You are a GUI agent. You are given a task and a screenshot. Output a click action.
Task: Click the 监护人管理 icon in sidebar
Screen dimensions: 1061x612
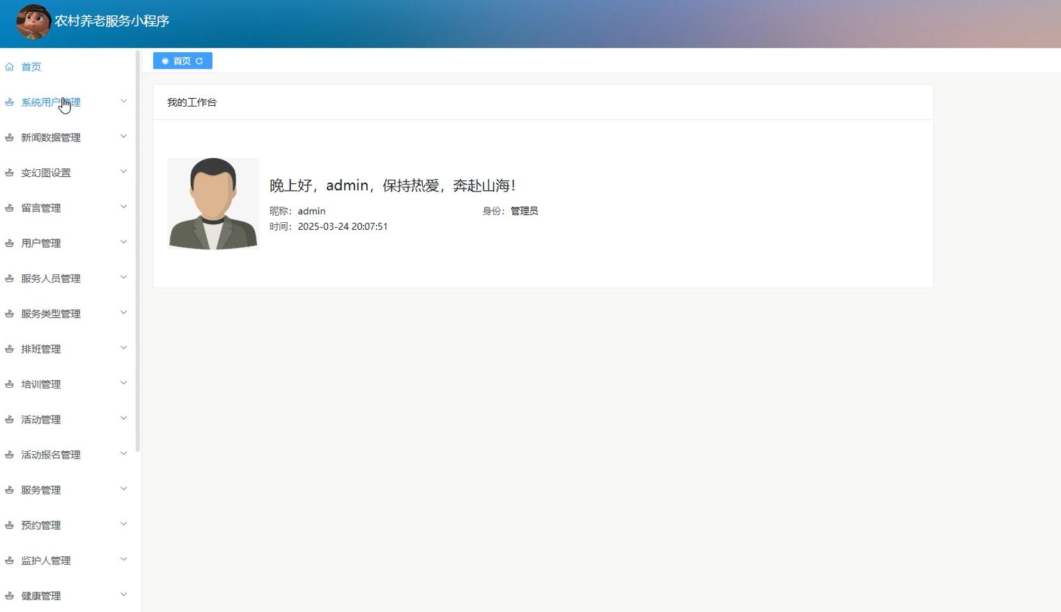click(x=9, y=560)
